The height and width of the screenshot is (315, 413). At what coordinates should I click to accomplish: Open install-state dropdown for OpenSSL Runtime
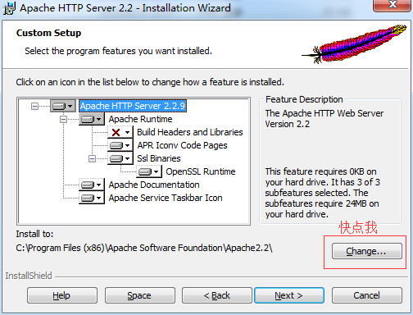149,171
